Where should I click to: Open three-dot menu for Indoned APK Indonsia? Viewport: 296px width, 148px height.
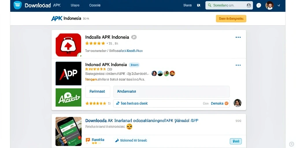point(238,65)
